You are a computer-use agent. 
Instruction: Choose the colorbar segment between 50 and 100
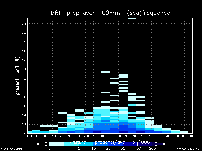(130, 144)
